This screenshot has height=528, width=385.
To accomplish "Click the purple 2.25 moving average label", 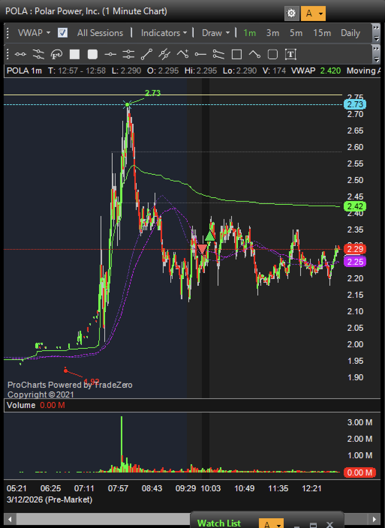I will (x=355, y=262).
